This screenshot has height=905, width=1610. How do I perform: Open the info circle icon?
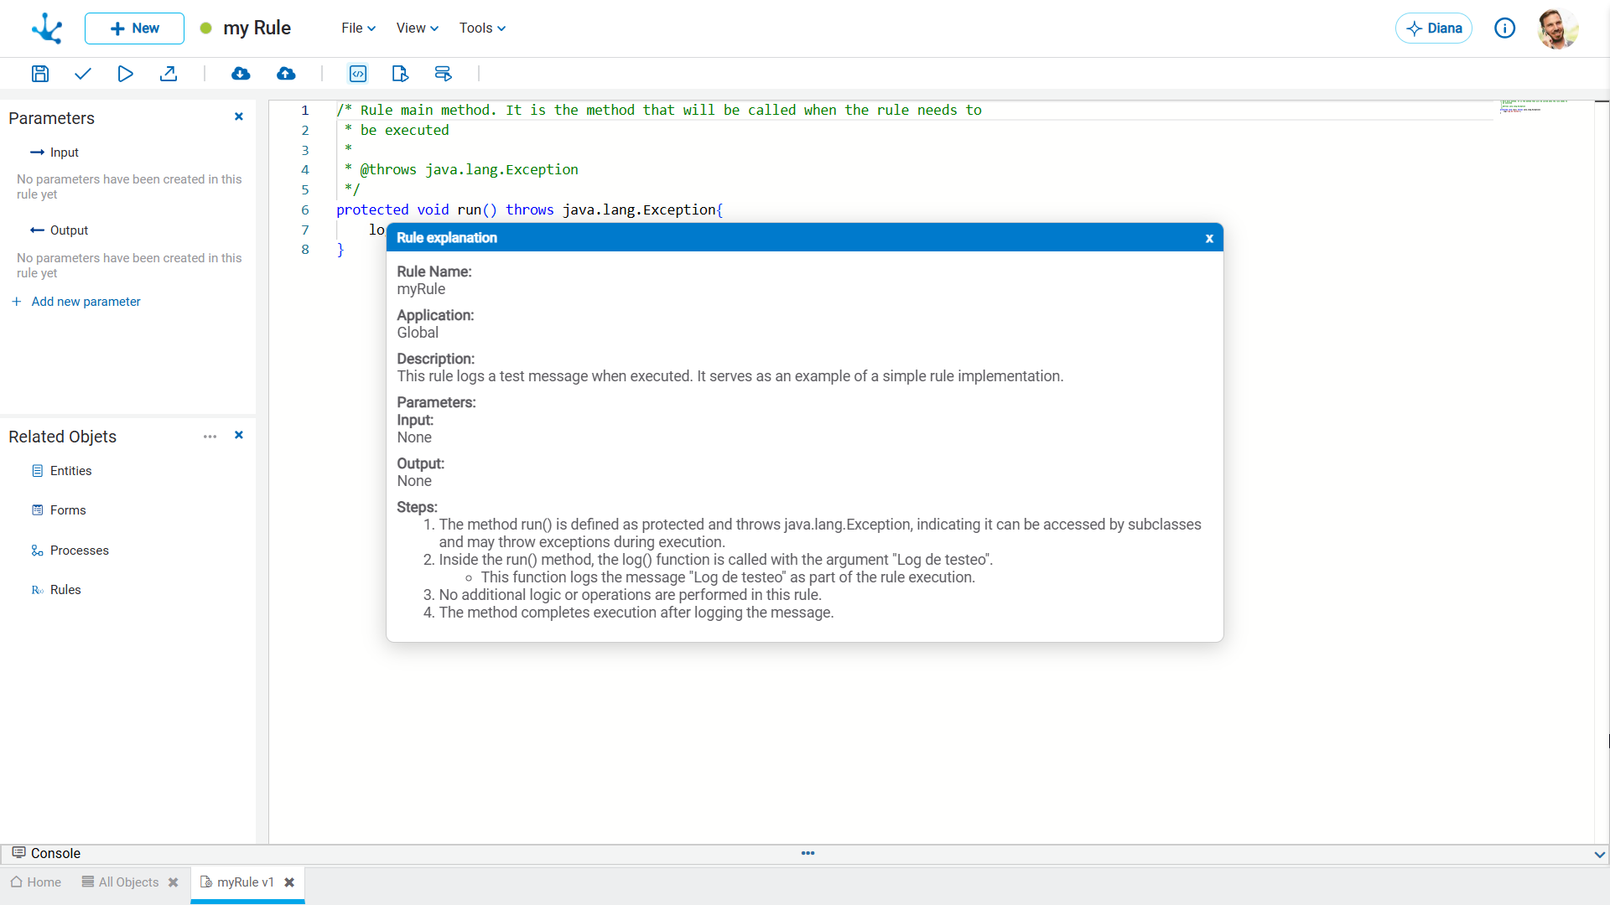click(1505, 28)
